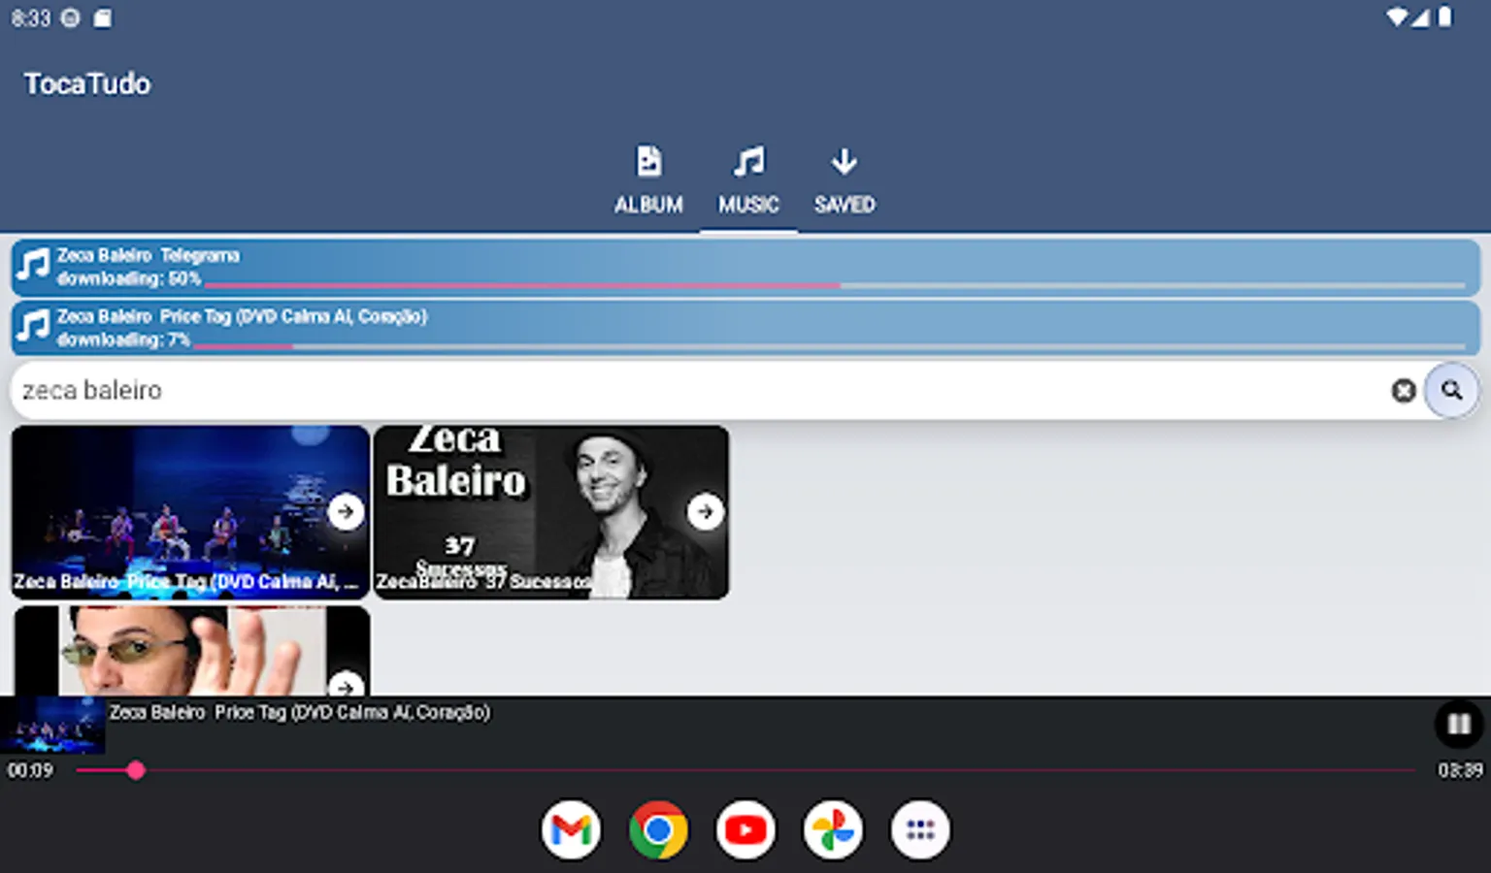The width and height of the screenshot is (1491, 873).
Task: Select the Zeca Baleiro 37 Sucessos thumbnail
Action: tap(551, 512)
